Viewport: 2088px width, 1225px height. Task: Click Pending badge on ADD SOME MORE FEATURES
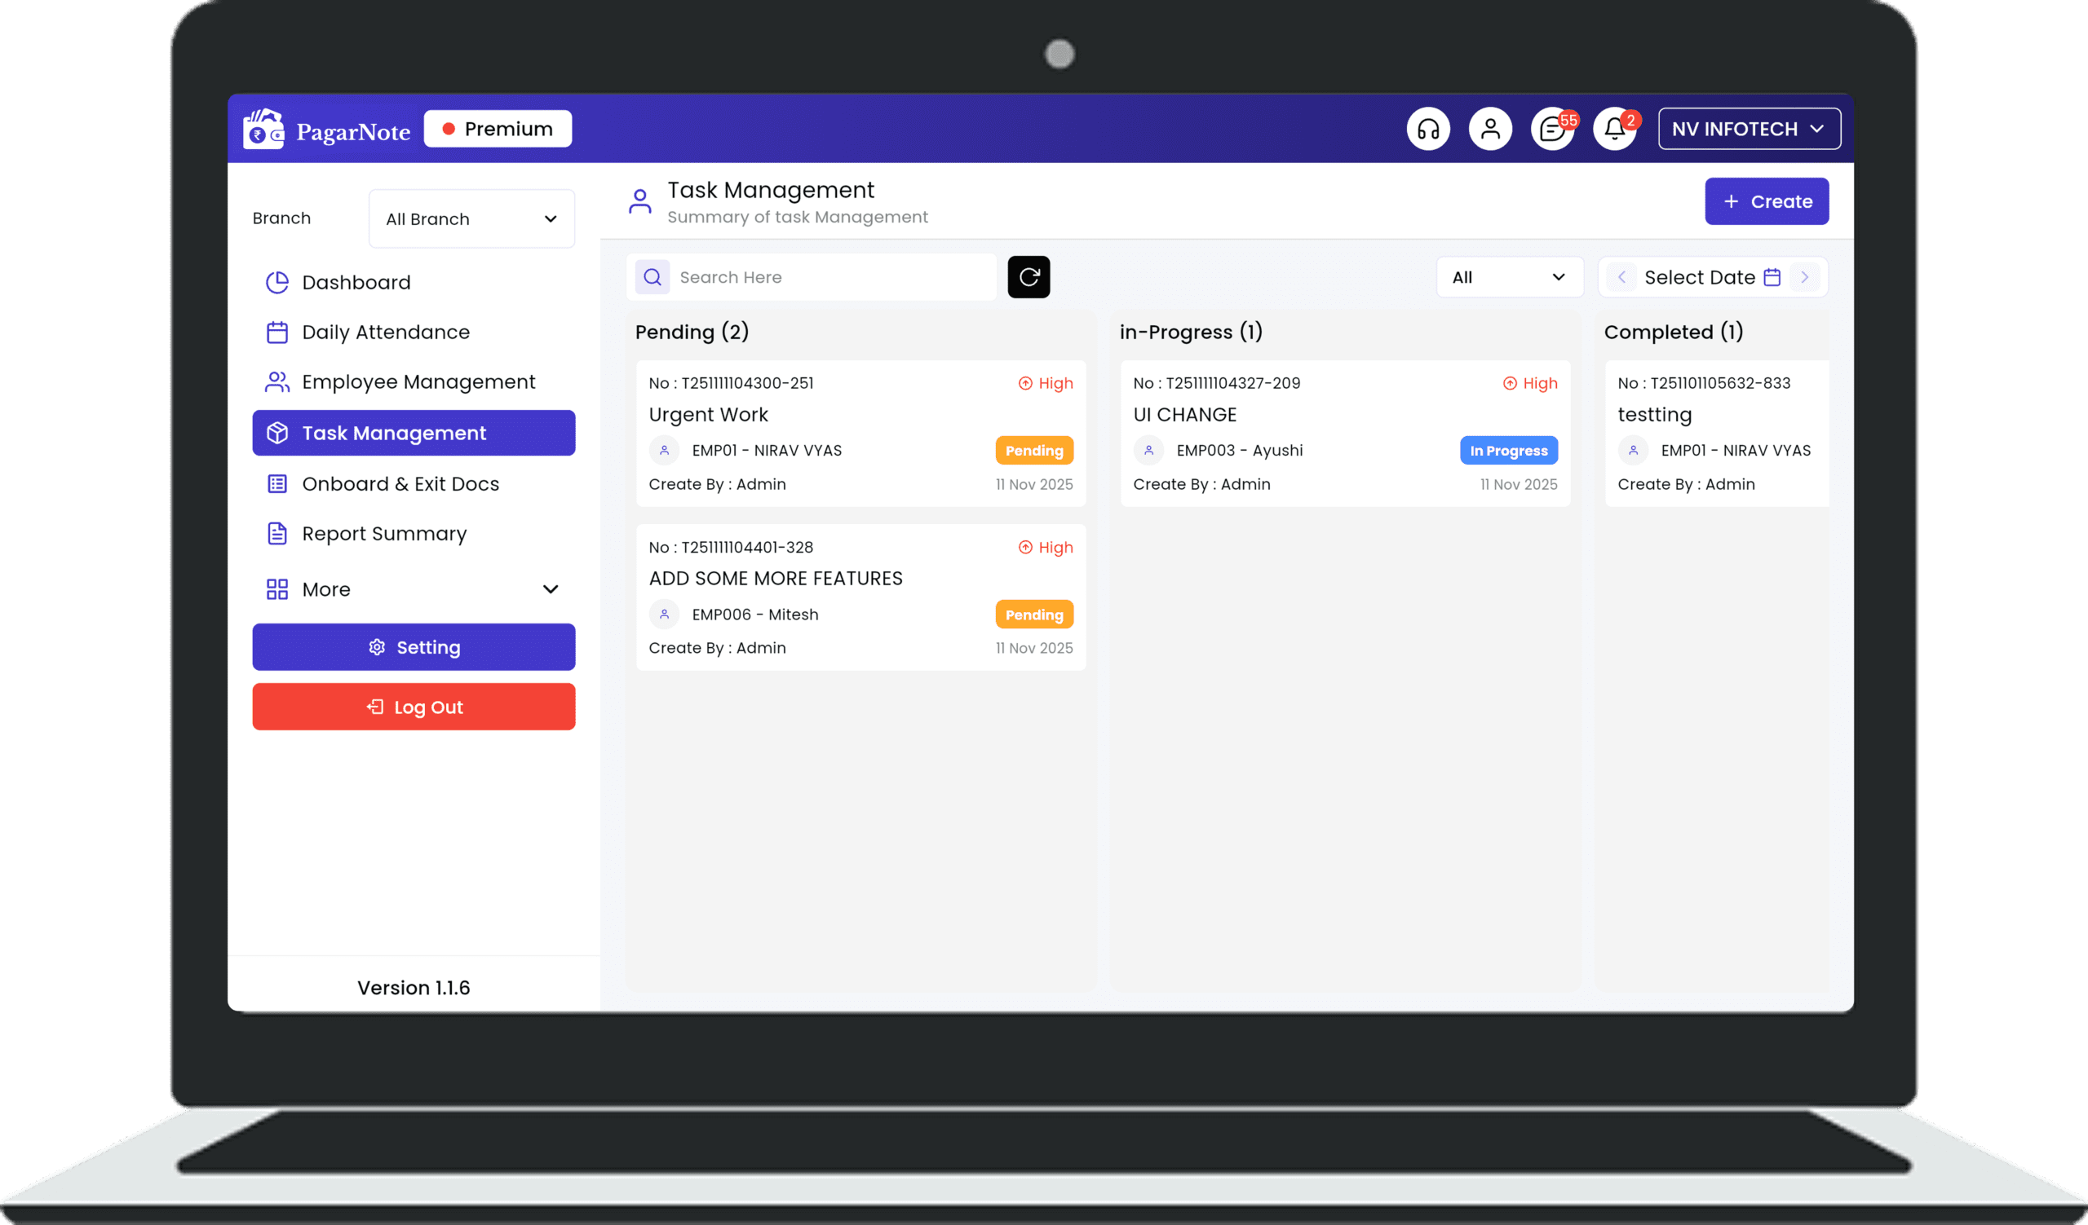pos(1034,615)
